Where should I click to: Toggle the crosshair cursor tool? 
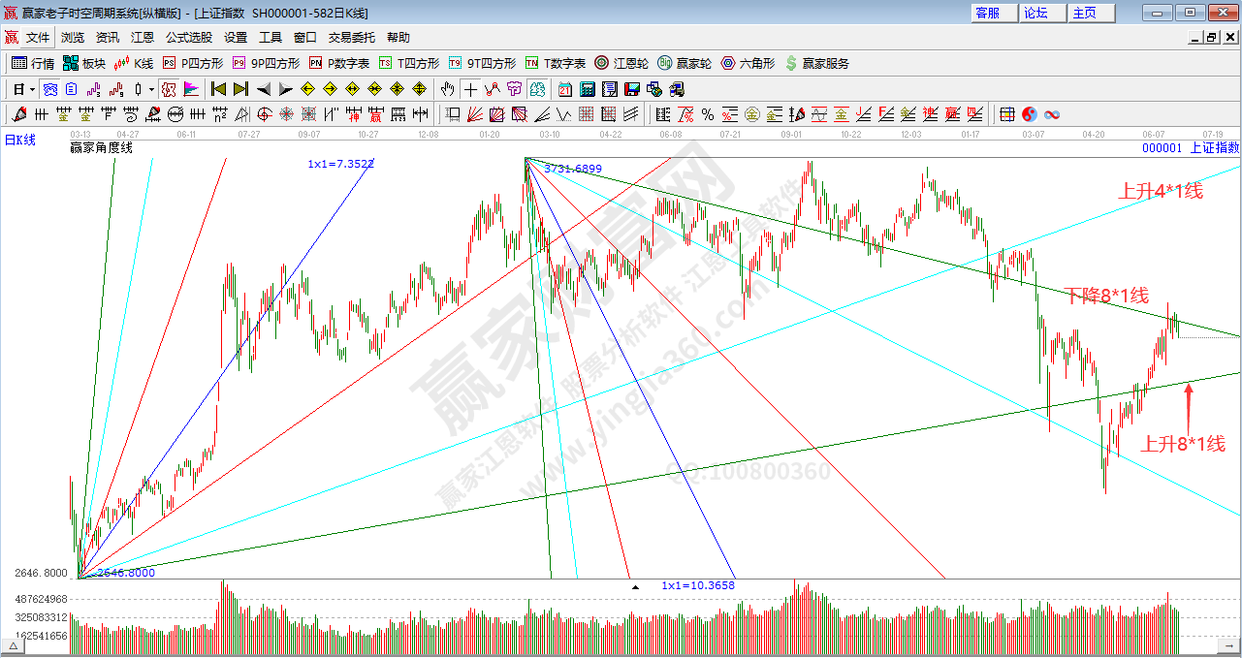point(470,89)
